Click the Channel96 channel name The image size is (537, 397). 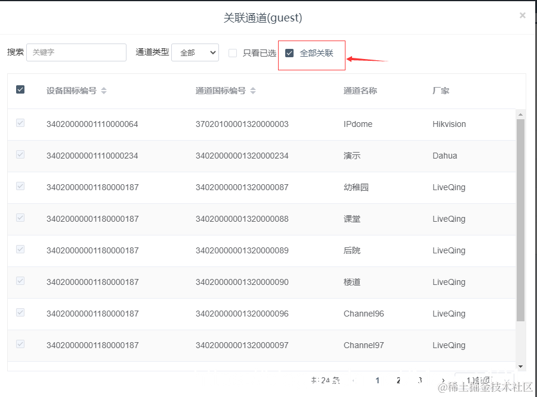[364, 314]
